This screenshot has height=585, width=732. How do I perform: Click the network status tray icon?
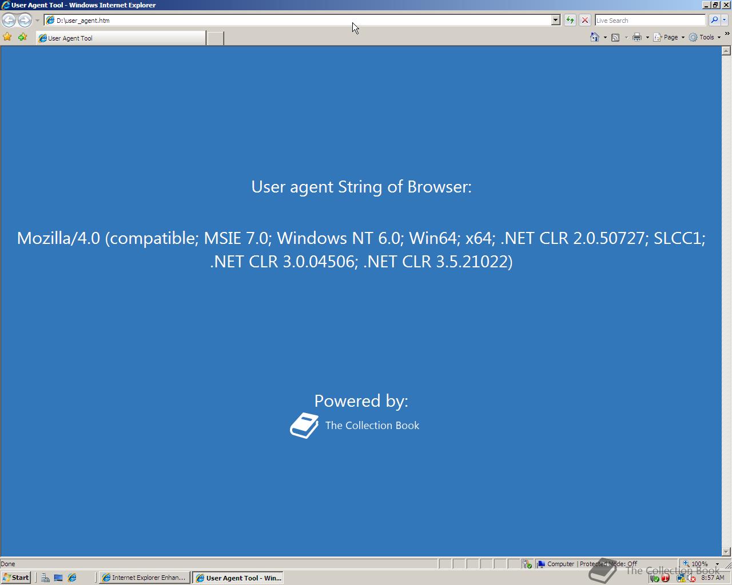point(681,578)
